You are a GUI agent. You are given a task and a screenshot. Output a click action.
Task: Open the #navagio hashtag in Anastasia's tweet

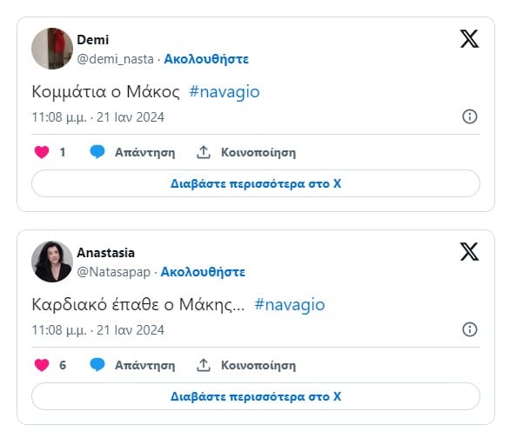(290, 304)
